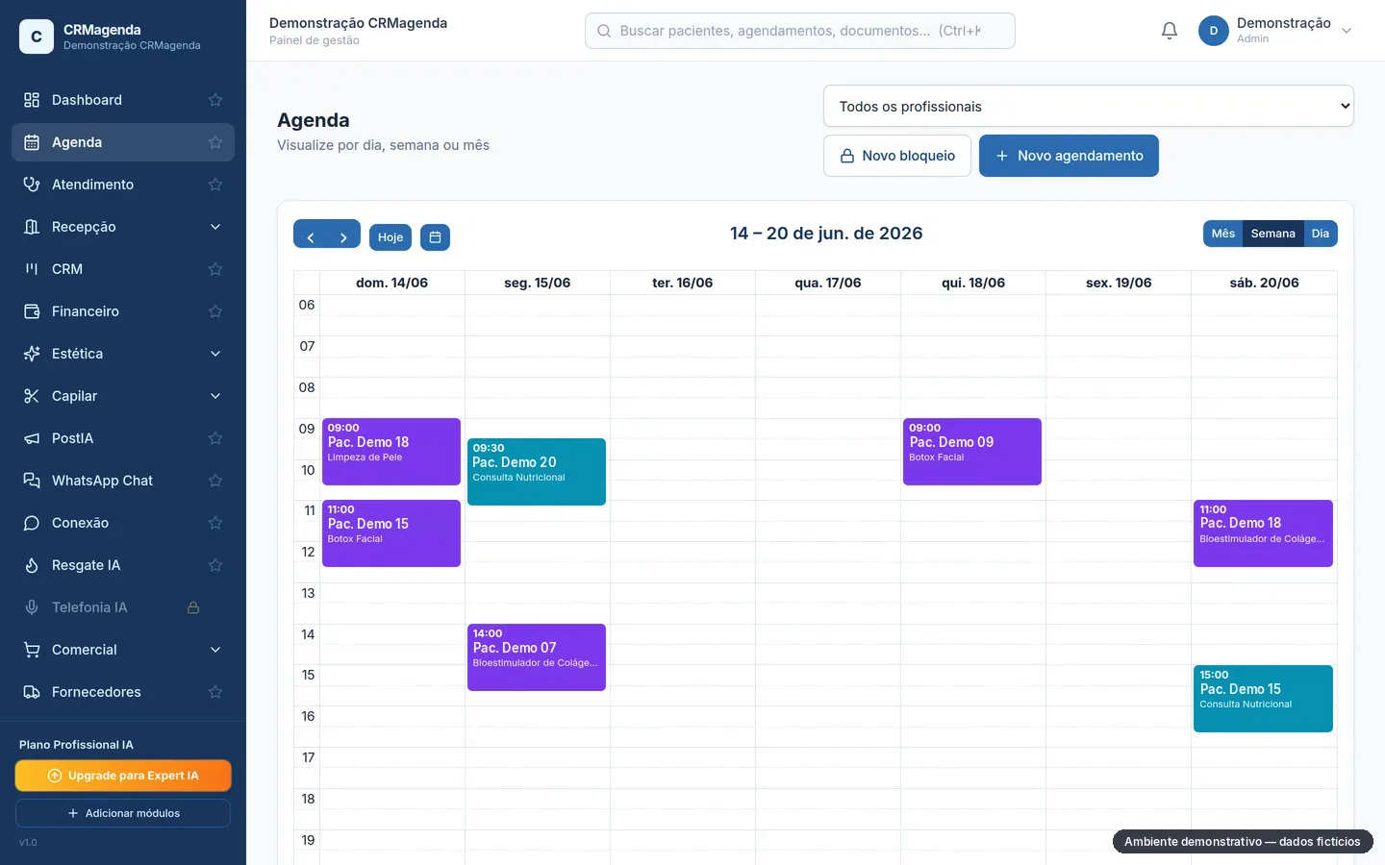Open Saturday Pac. Demo 18 11:00 appointment
The image size is (1385, 865).
pos(1263,533)
